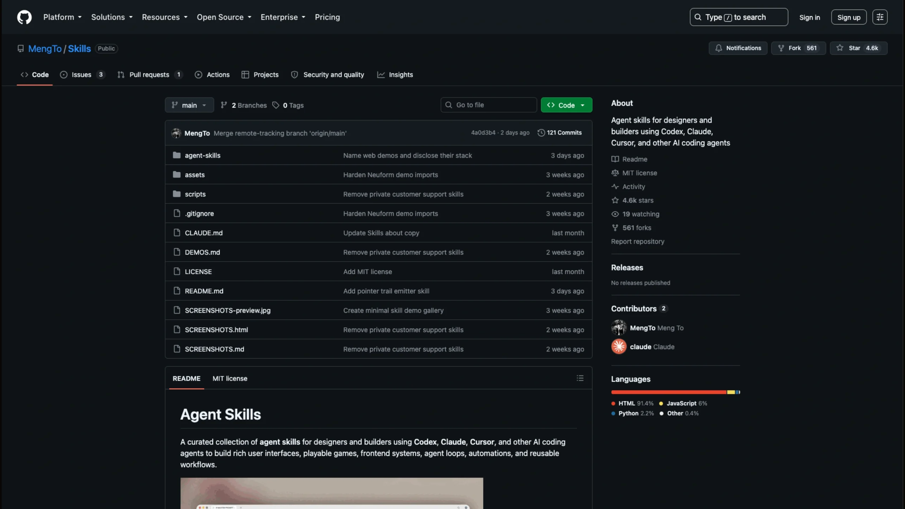Screen dimensions: 905x509
Task: Open the README outline list icon
Action: tap(580, 378)
